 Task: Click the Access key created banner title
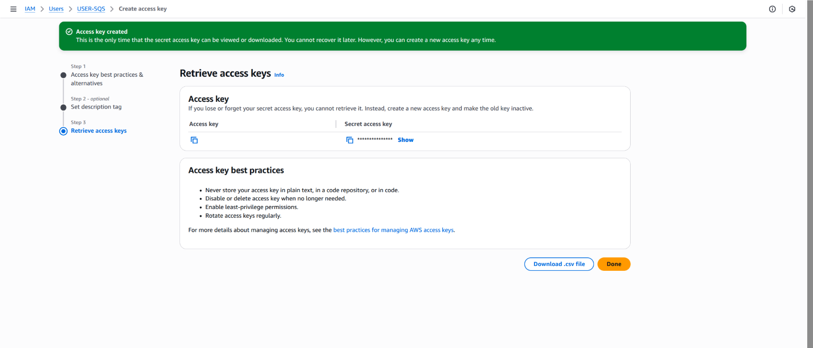click(x=102, y=32)
